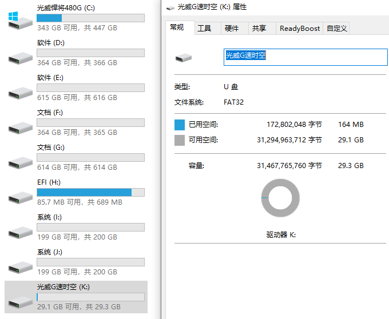Switch to the 共享 tab
The image size is (389, 319).
[262, 28]
